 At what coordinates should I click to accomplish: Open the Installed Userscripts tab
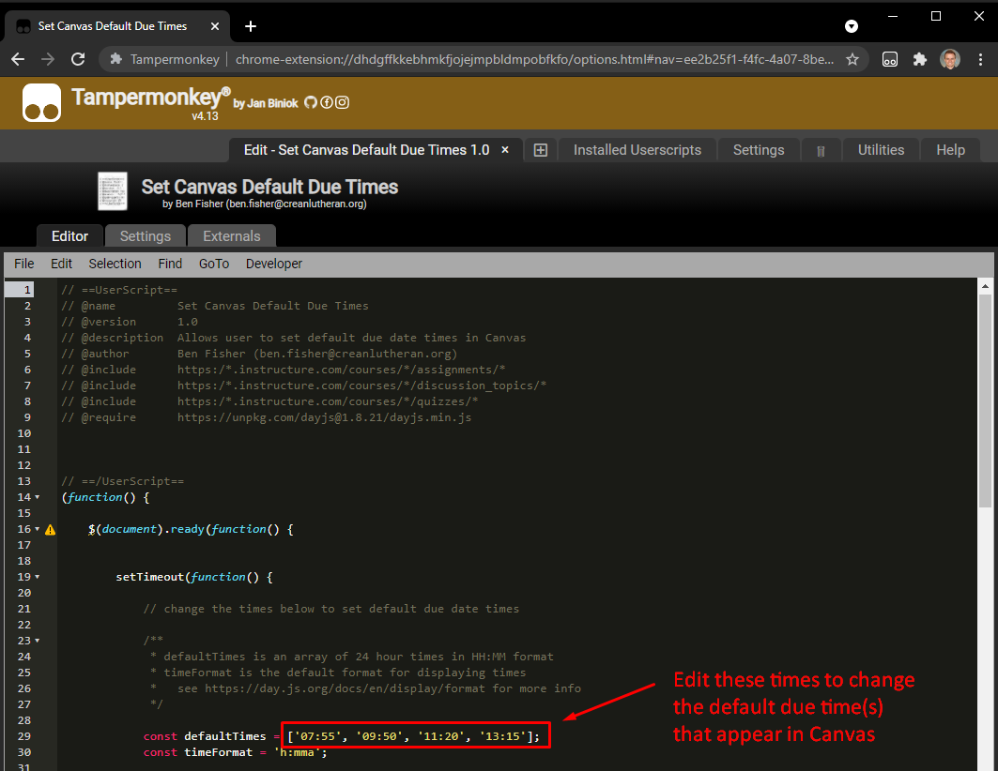point(637,150)
